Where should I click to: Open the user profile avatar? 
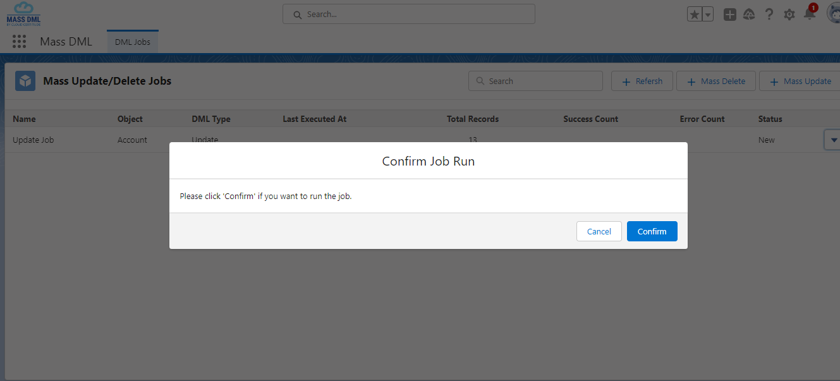[x=834, y=14]
